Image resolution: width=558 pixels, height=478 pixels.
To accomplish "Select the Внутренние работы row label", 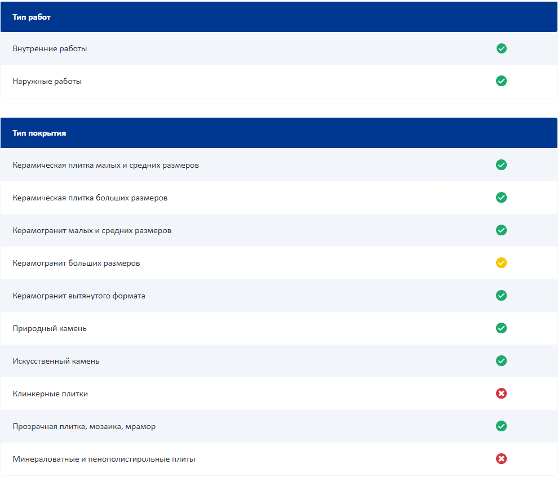I will 50,49.
